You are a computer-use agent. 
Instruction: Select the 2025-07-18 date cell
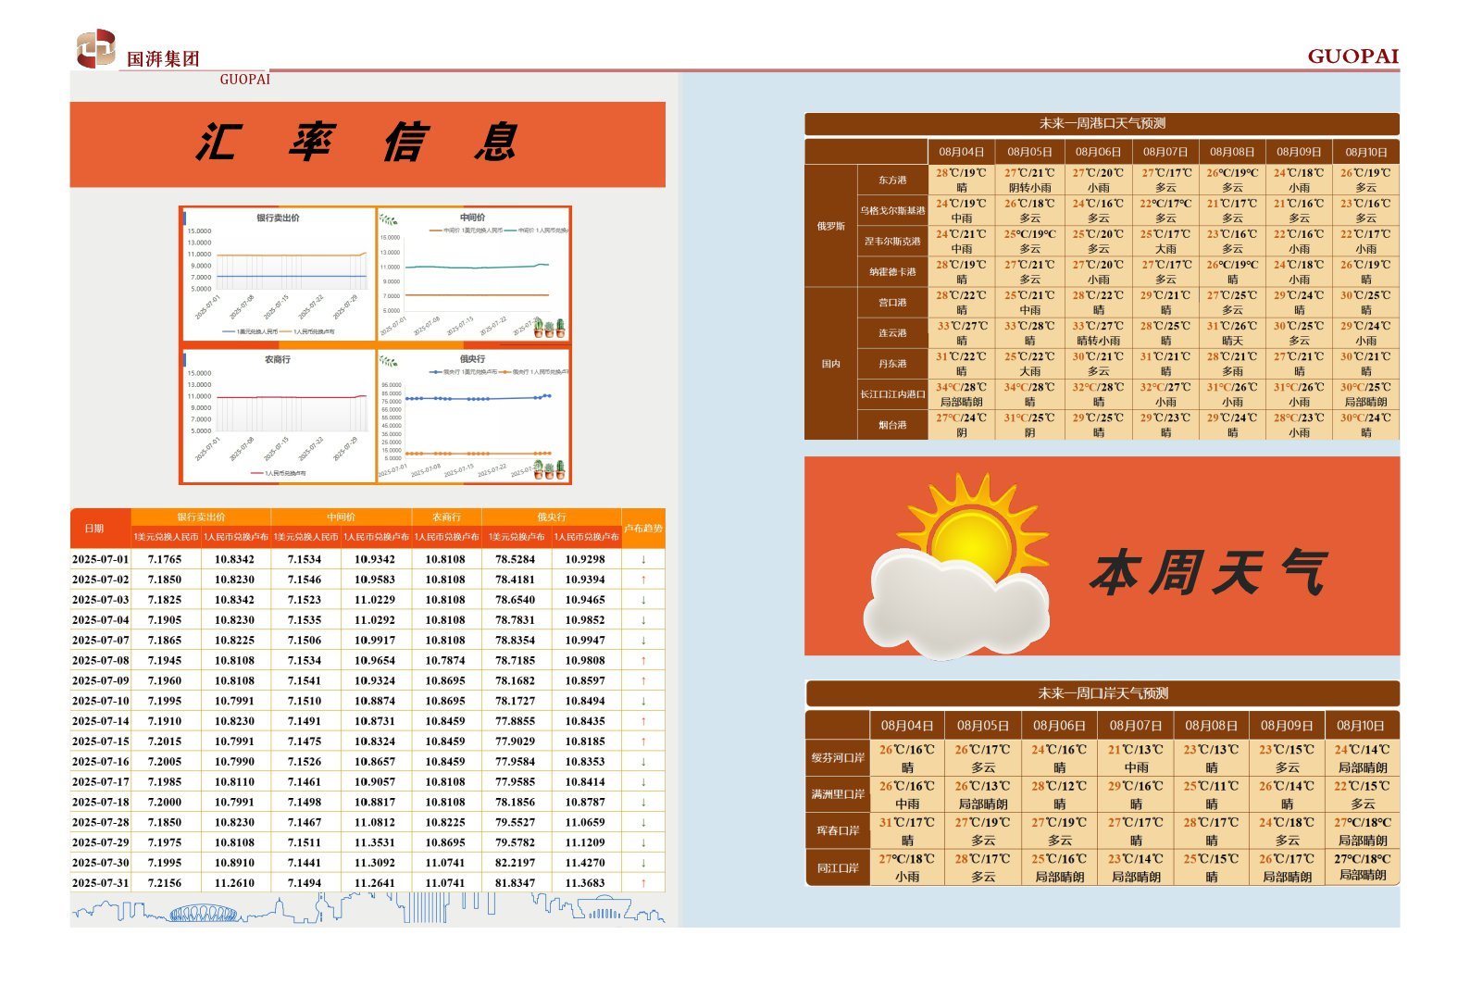click(x=101, y=802)
